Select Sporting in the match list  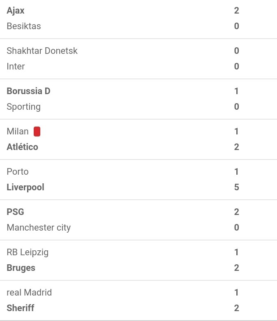[24, 107]
